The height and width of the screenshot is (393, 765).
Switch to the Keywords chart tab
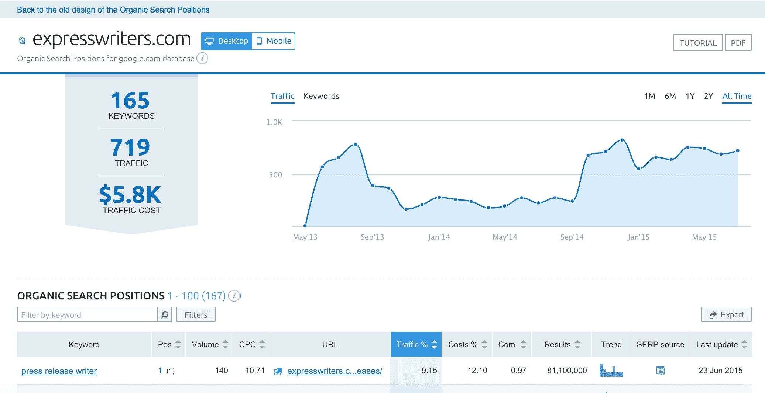coord(321,96)
